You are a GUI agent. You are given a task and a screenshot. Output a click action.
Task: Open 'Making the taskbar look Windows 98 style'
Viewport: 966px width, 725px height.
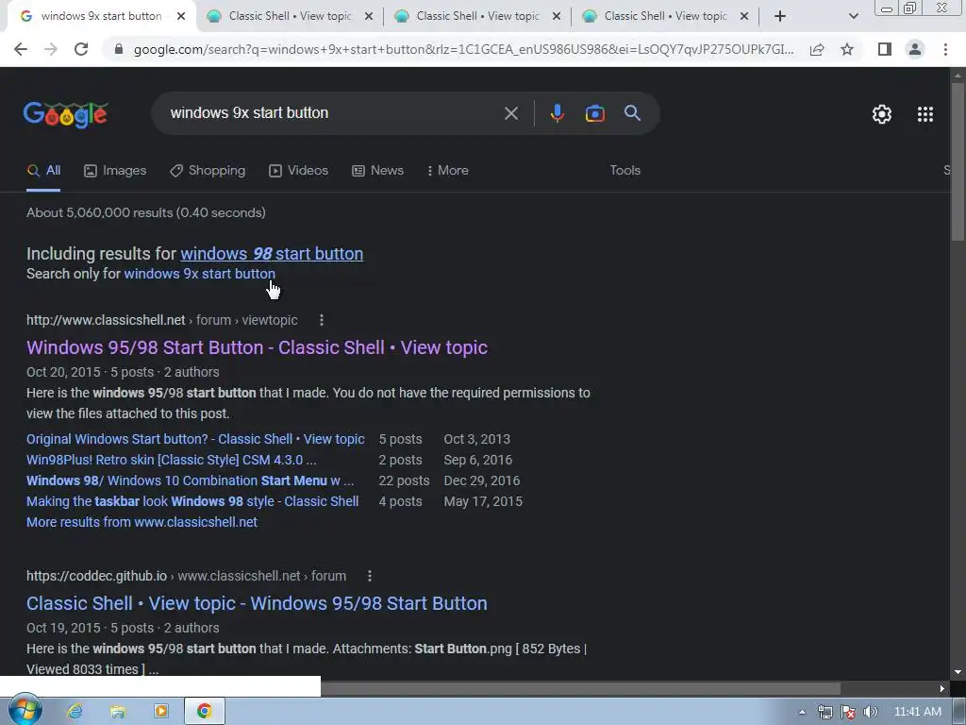tap(192, 501)
